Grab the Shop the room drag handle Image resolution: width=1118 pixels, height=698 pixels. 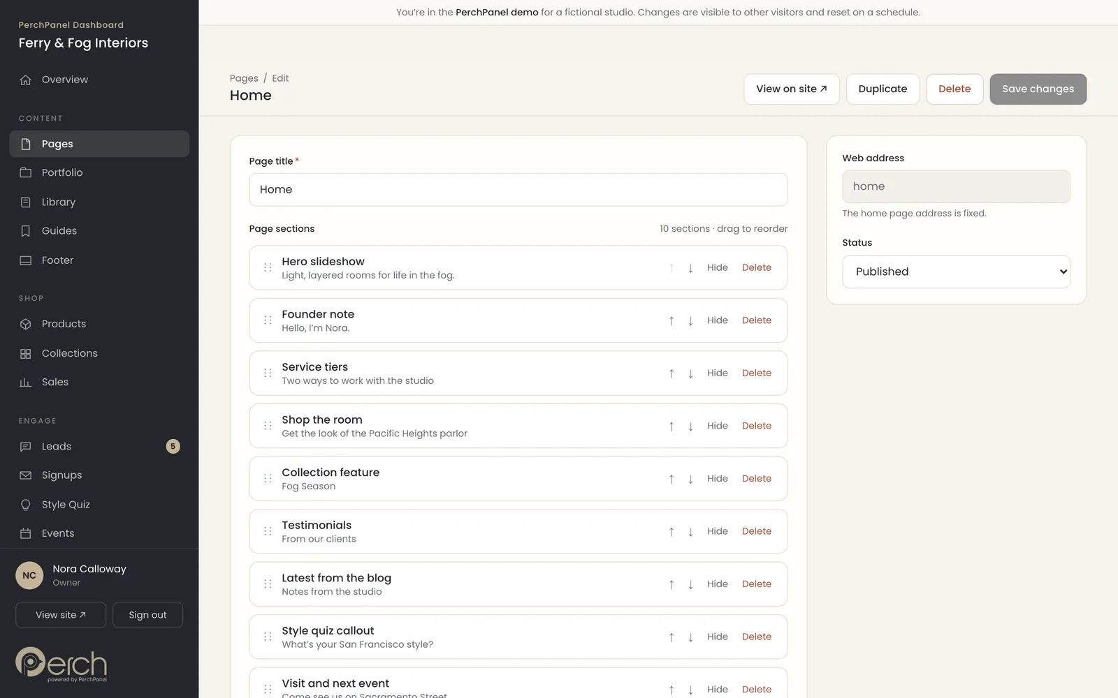tap(268, 426)
